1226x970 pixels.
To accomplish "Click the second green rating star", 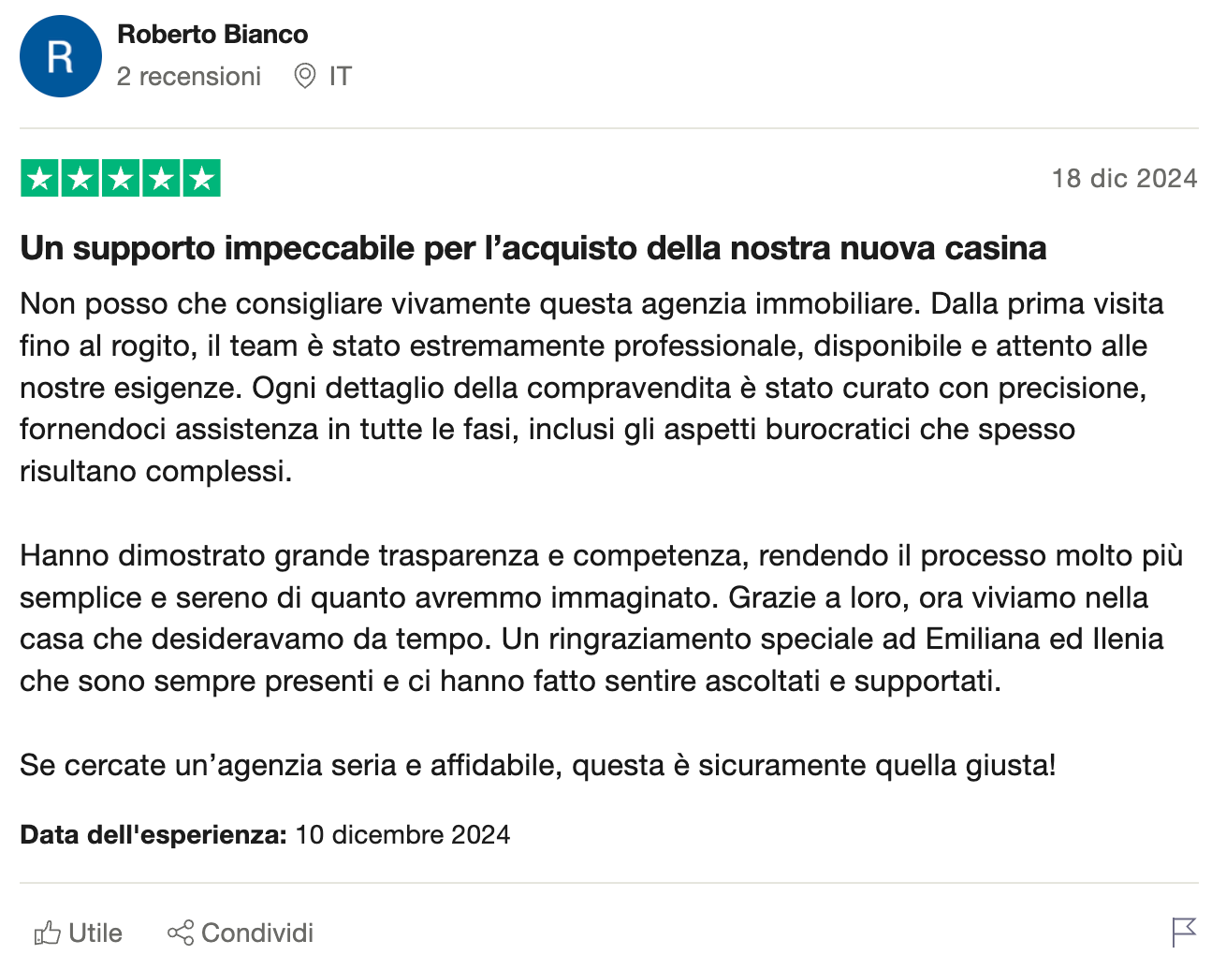I will click(80, 178).
